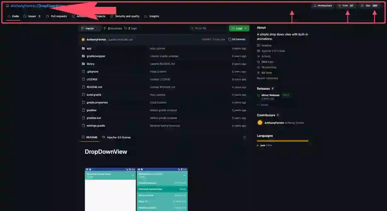Viewport: 387px width, 211px height.
Task: Click the AnthonyFermin contributor avatar
Action: point(260,123)
